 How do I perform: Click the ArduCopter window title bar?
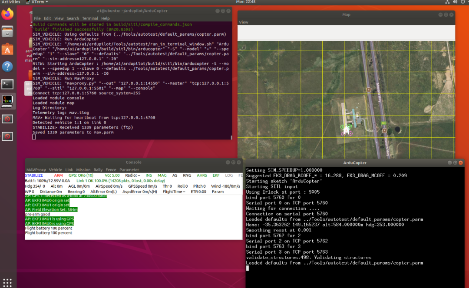click(x=355, y=163)
